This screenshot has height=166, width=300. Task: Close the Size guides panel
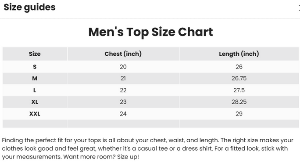point(299,8)
